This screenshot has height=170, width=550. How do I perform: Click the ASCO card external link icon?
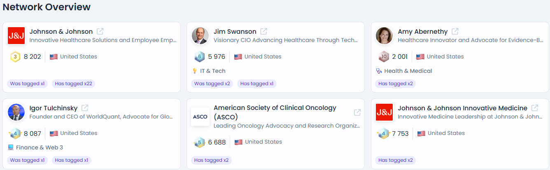coord(357,112)
